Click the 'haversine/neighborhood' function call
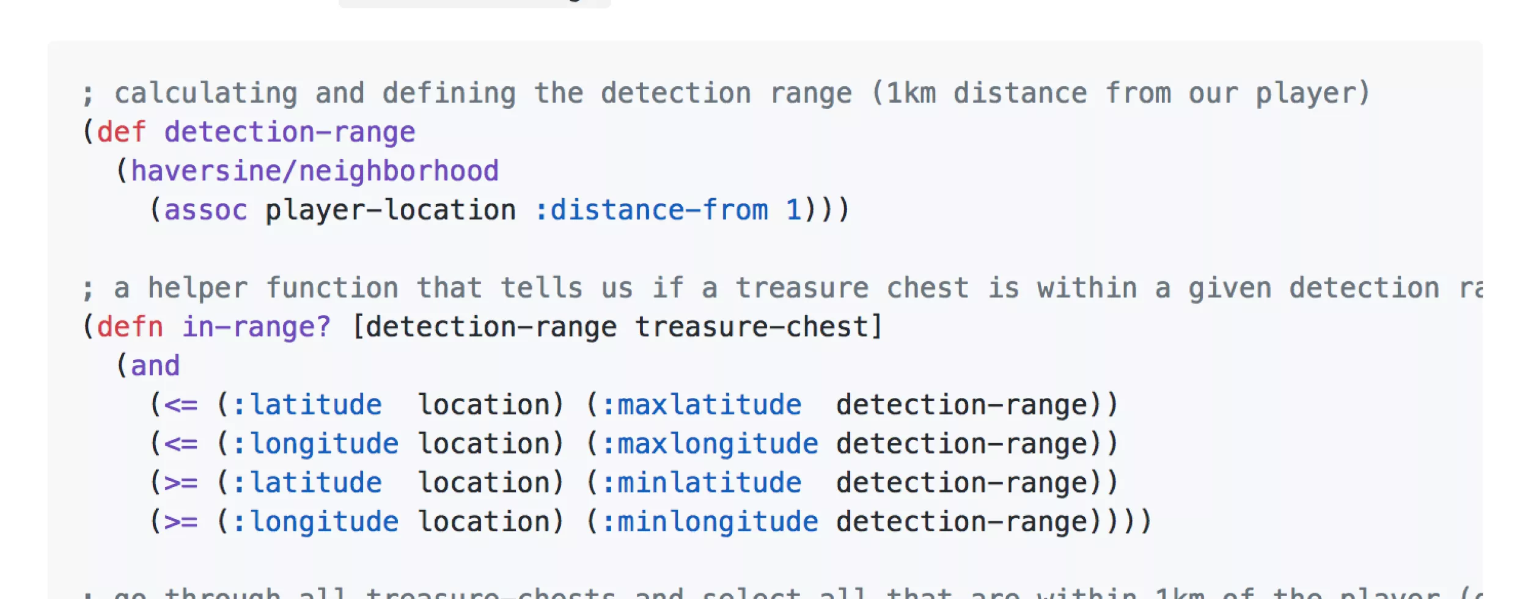The image size is (1528, 599). [315, 171]
